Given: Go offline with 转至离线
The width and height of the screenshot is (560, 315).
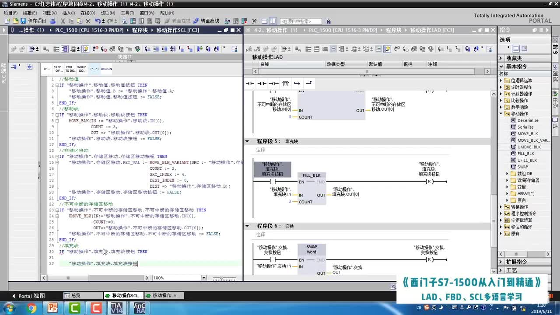Looking at the screenshot, I should pos(206,21).
